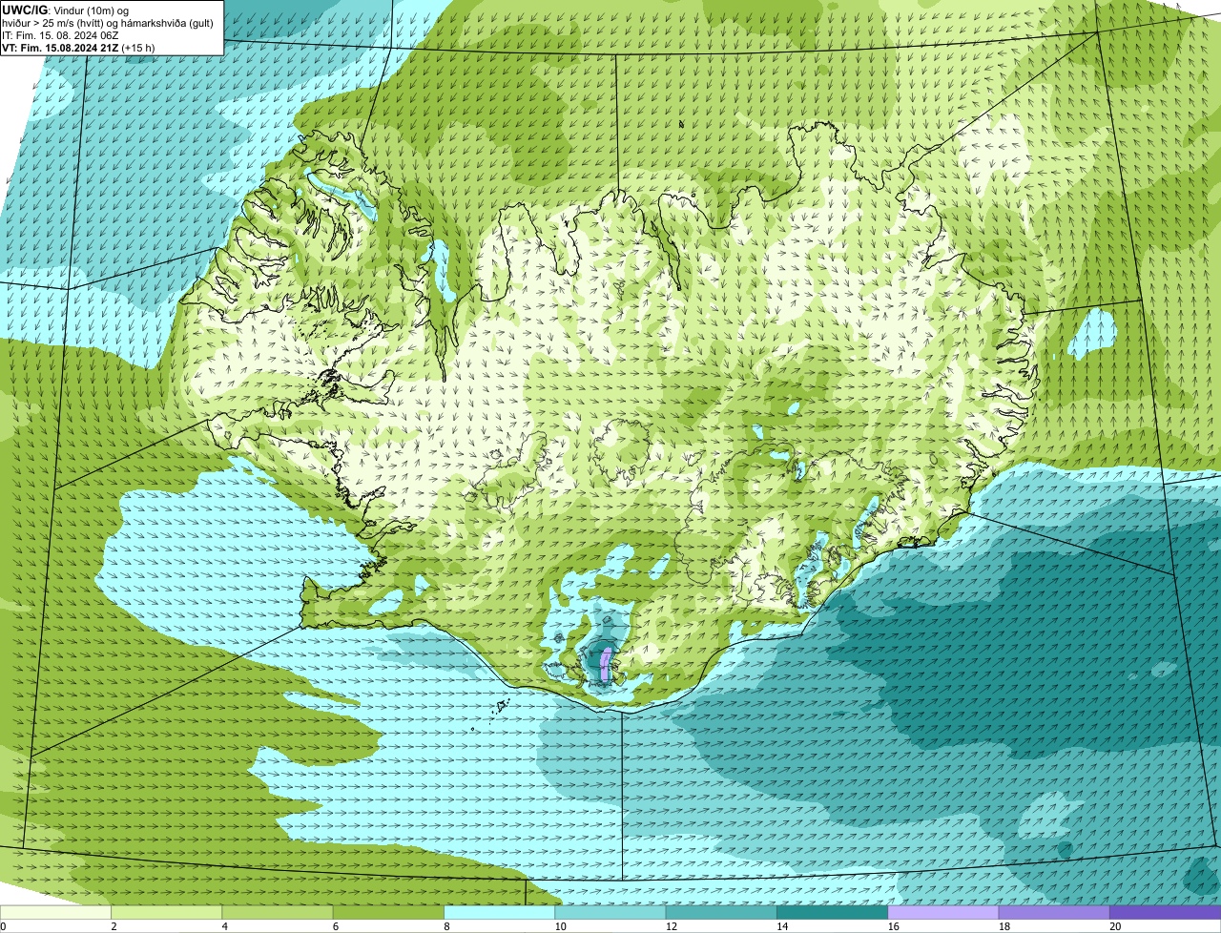This screenshot has width=1221, height=933.
Task: Click the light cyan 8–10 m/s legend swatch
Action: [x=499, y=912]
